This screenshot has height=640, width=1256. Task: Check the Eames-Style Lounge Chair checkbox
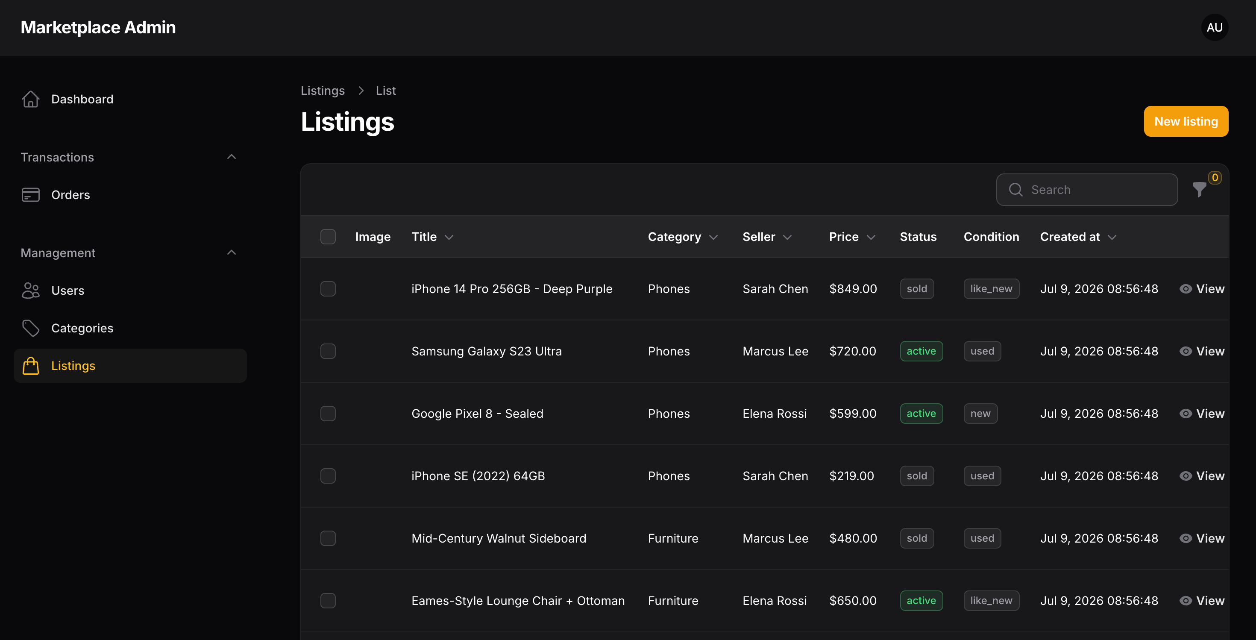pyautogui.click(x=328, y=601)
